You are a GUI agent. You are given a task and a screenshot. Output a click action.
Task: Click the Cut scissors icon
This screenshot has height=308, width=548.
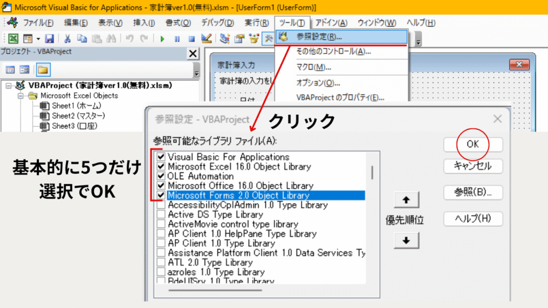[x=67, y=38]
